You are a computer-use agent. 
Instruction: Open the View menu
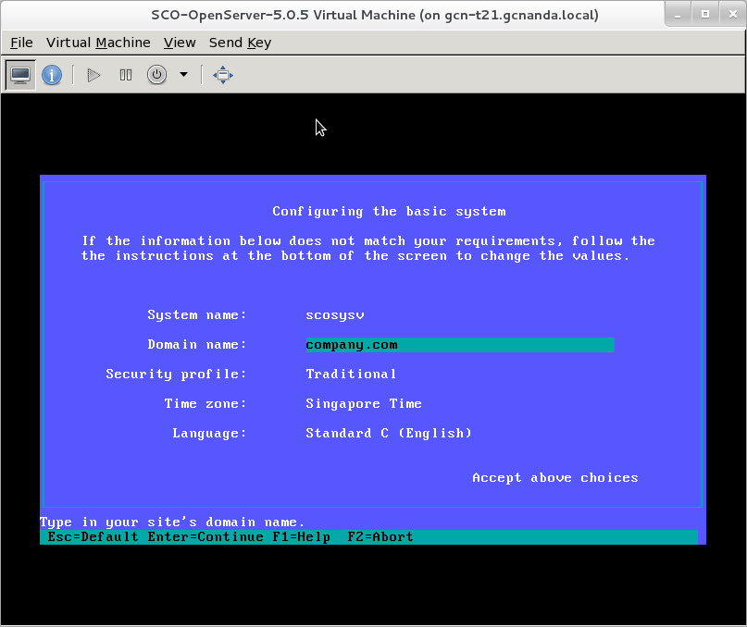pyautogui.click(x=180, y=43)
